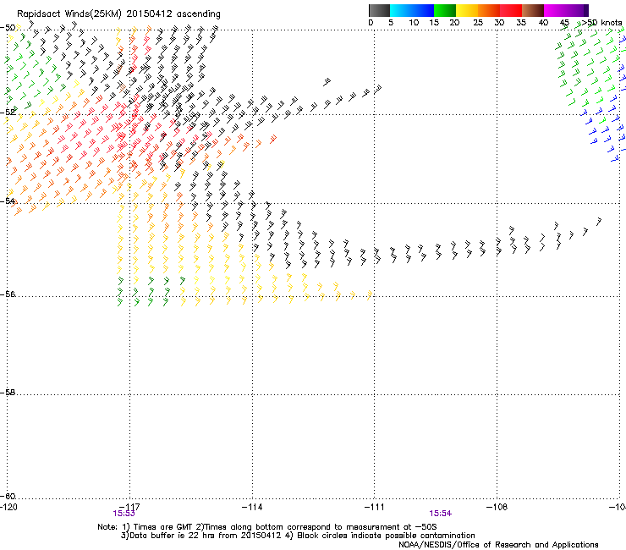Click the -120 longitude axis label

[x=8, y=507]
